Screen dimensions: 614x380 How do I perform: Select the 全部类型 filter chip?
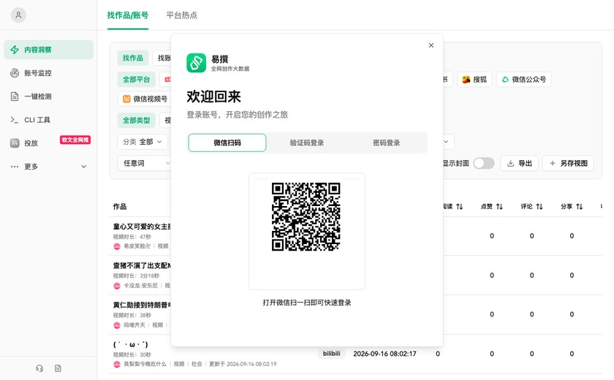pos(136,121)
